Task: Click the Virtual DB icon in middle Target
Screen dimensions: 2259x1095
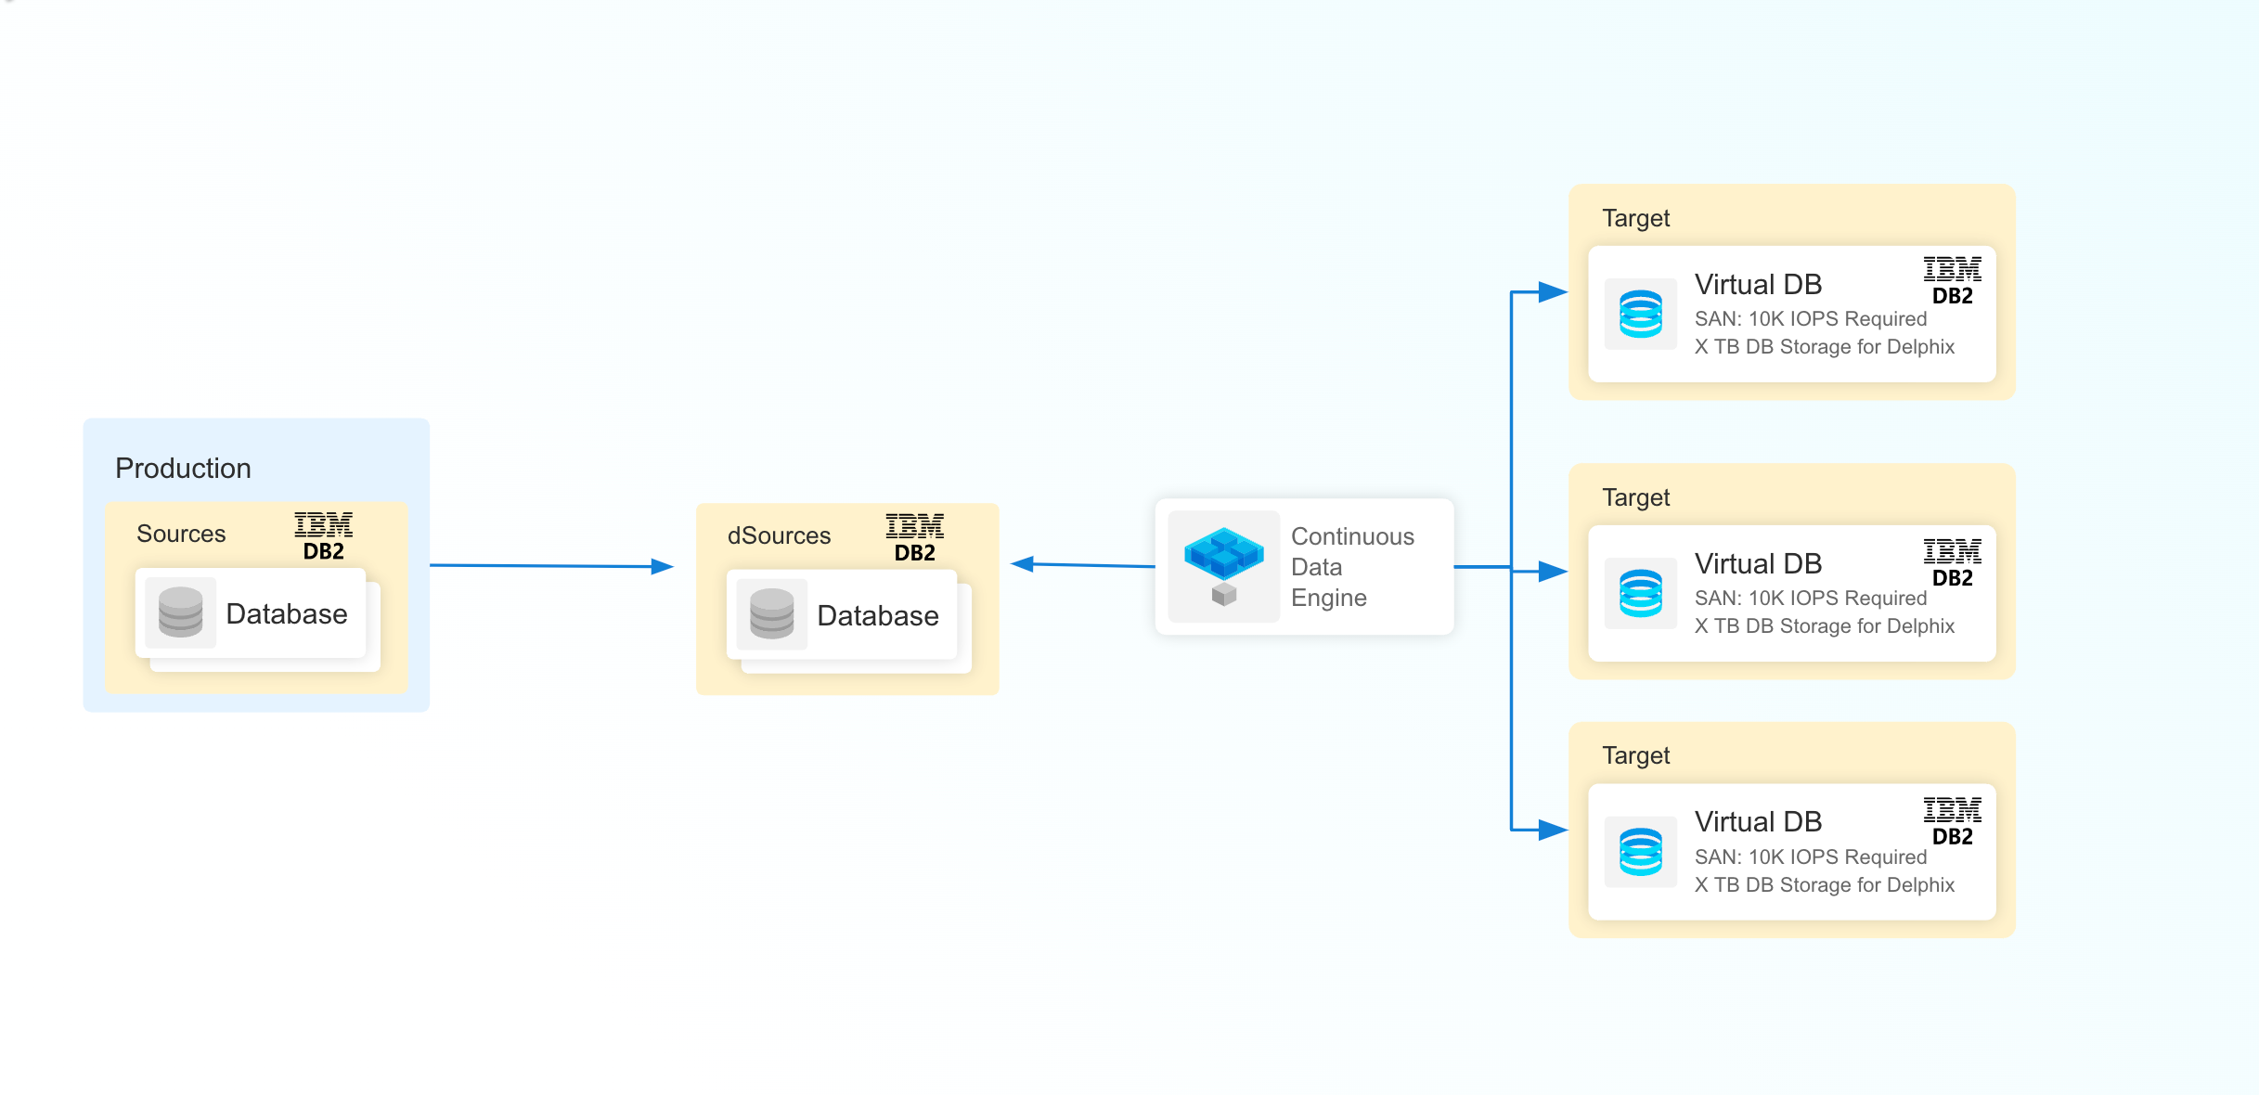Action: point(1639,593)
